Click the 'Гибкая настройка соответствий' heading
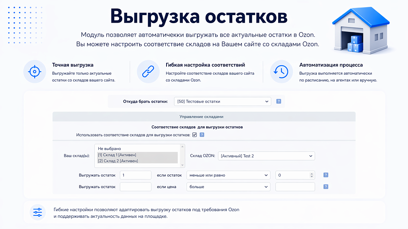Viewport: 408px width, 229px height. [205, 65]
